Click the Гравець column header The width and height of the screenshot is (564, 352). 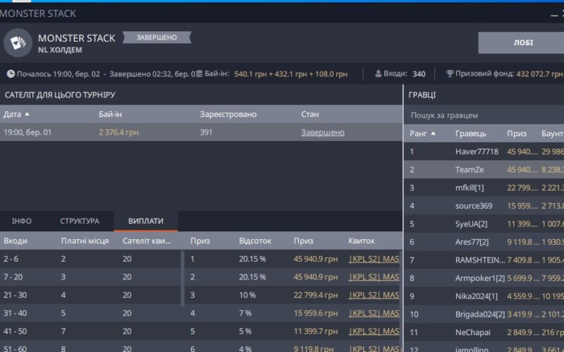[470, 133]
